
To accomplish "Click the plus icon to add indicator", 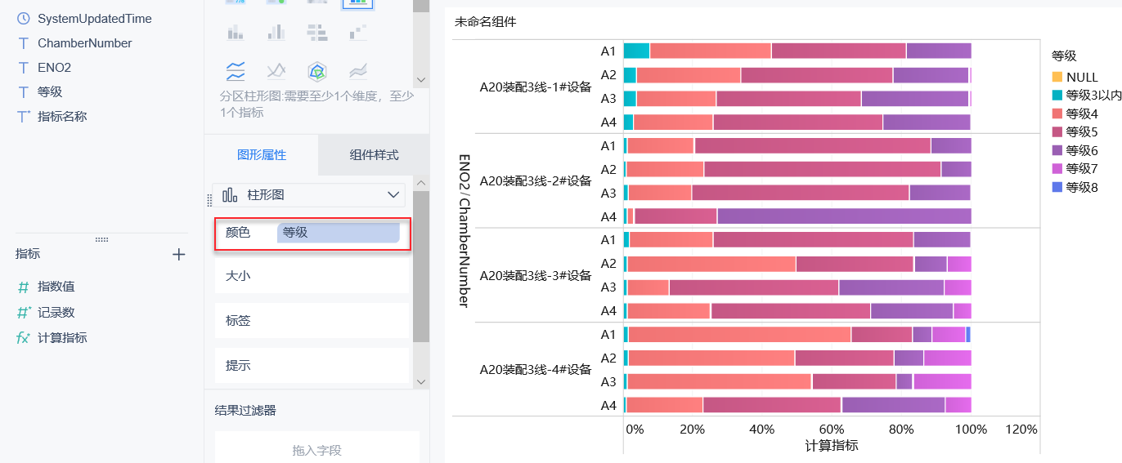I will pos(179,255).
